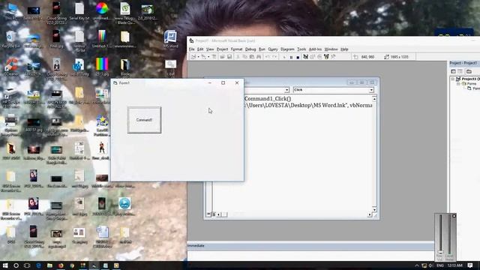This screenshot has width=480, height=270.
Task: Click View Object icon in Project panel
Action: pos(460,71)
